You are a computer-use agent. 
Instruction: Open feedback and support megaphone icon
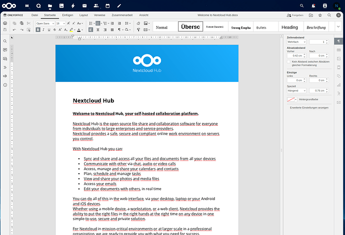tap(5, 76)
